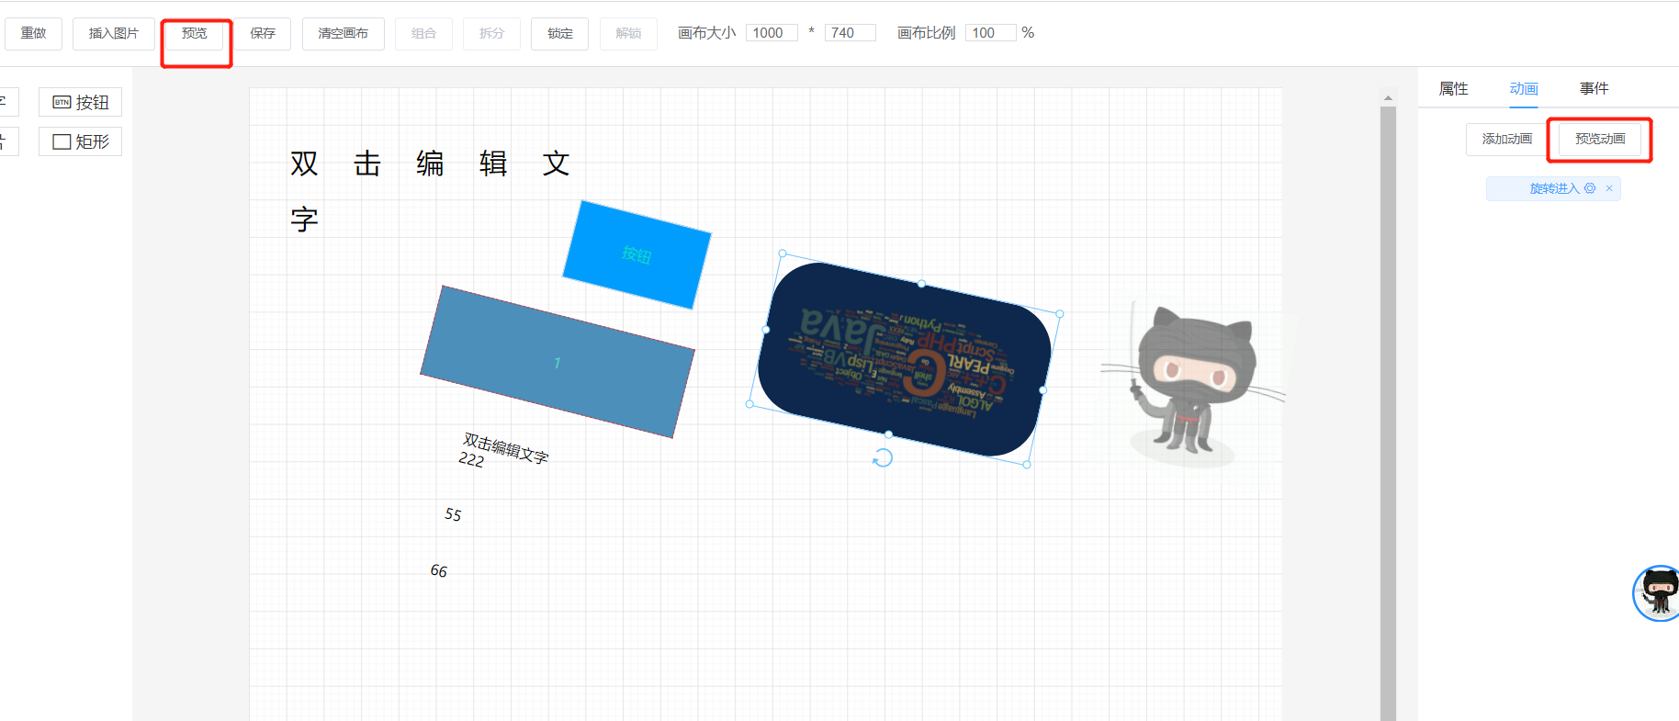
Task: Click top-right resize handle of selected image
Action: coord(1060,314)
